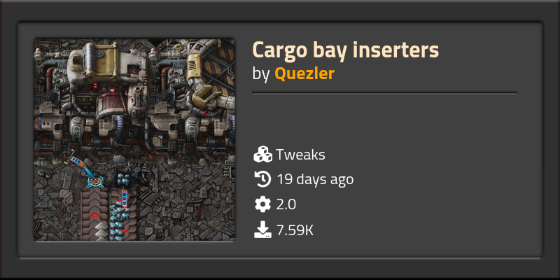The width and height of the screenshot is (560, 280).
Task: Click the "2.0" game version text
Action: [286, 204]
